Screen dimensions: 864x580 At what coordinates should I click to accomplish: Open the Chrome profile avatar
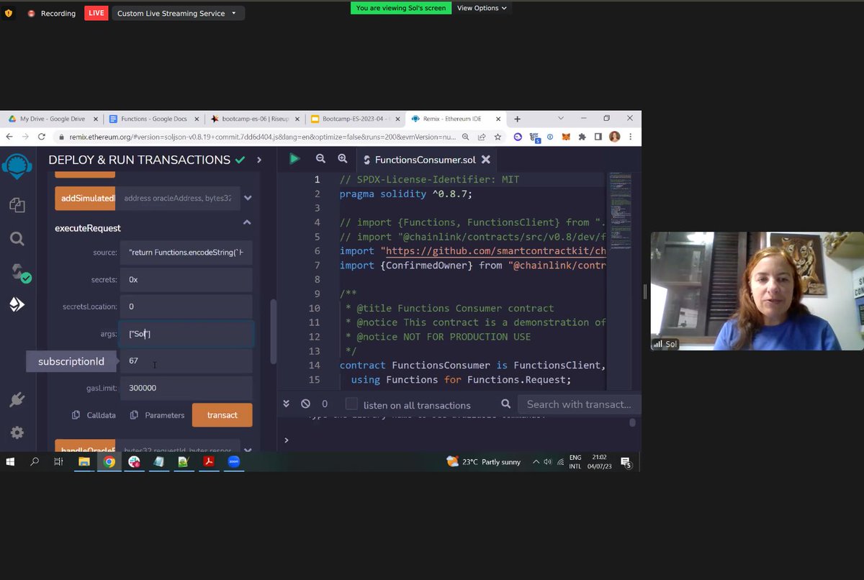[x=614, y=137]
